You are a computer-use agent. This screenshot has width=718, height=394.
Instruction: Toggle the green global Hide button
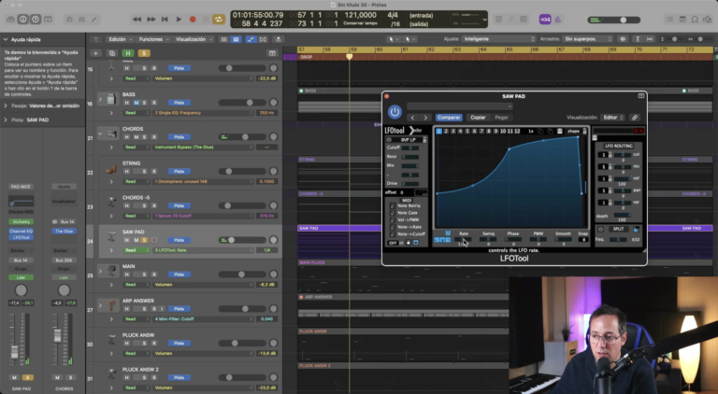coord(128,53)
